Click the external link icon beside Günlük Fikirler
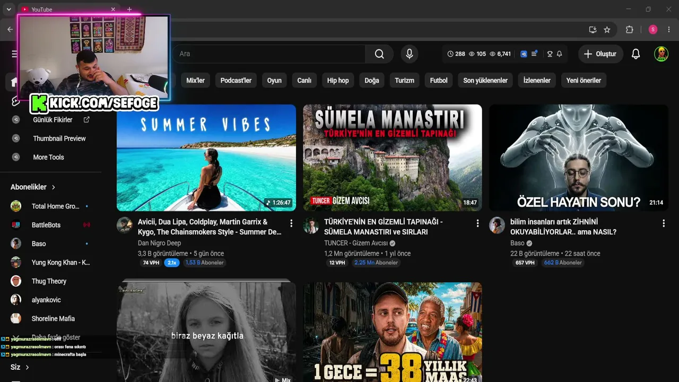This screenshot has width=679, height=382. pos(86,120)
